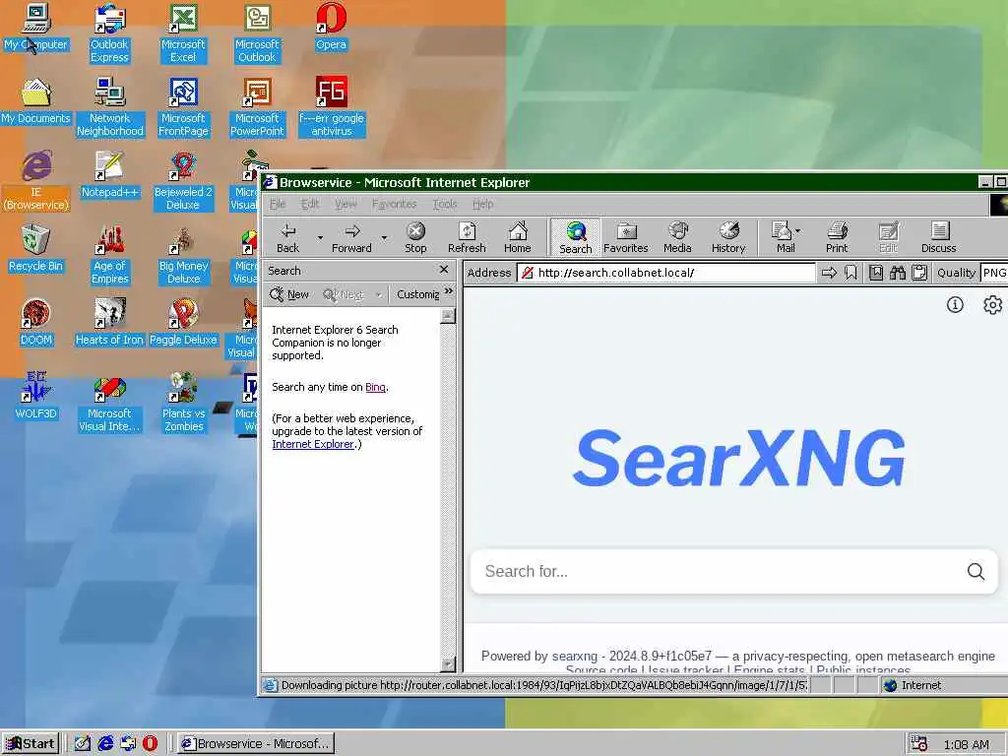Click the Mail toolbar button
The height and width of the screenshot is (756, 1008).
(785, 238)
